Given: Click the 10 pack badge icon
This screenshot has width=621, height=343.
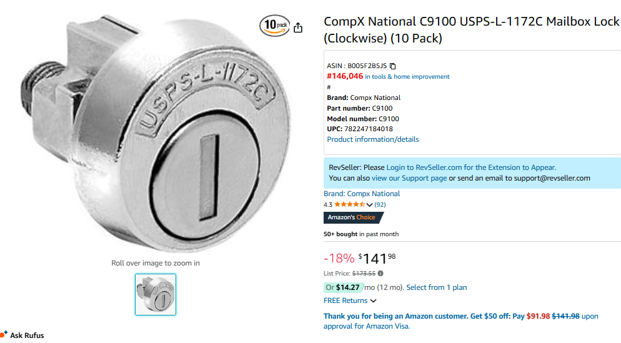Looking at the screenshot, I should coord(275,26).
